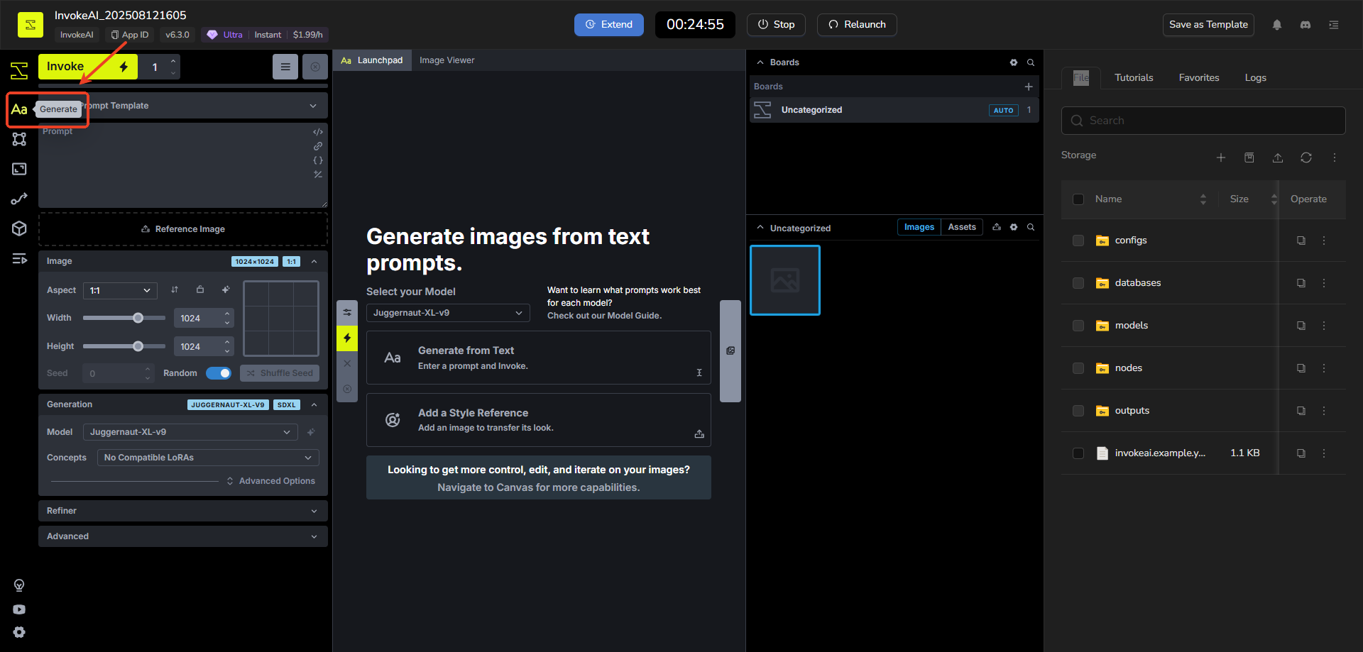
Task: Open the Workflows tab icon in left sidebar
Action: (19, 199)
